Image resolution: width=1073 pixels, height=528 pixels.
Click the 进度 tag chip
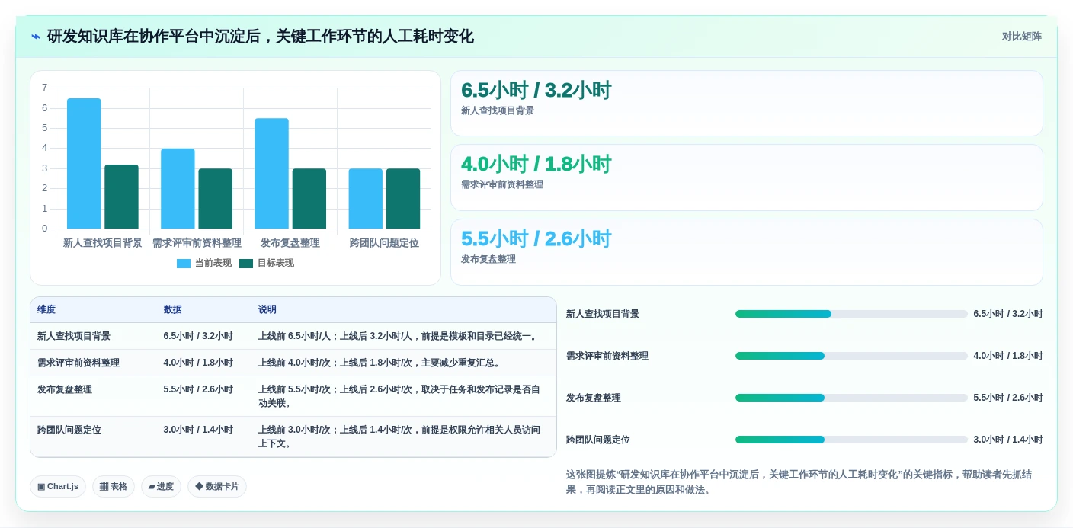[161, 487]
